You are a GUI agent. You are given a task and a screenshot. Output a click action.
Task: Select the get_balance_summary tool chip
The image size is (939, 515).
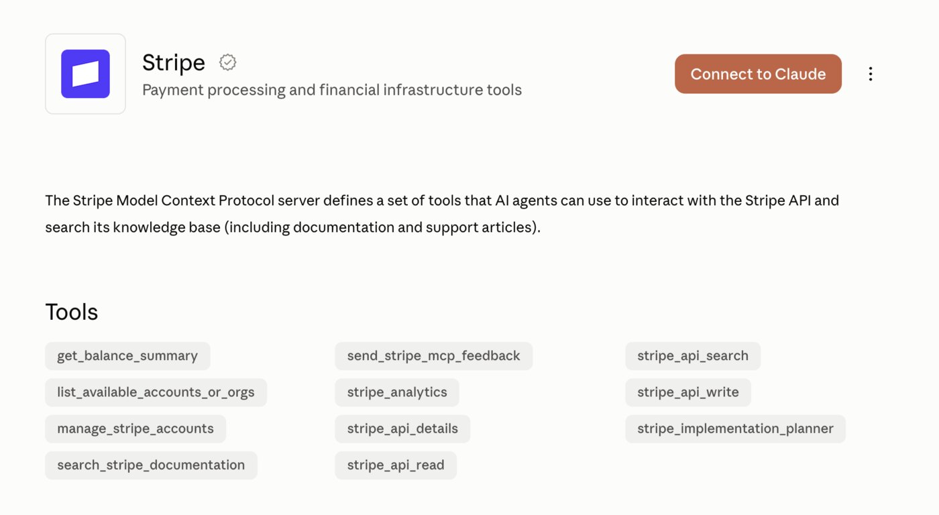click(x=127, y=356)
